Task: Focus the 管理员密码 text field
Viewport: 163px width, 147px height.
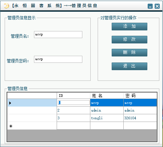Action: (58, 59)
